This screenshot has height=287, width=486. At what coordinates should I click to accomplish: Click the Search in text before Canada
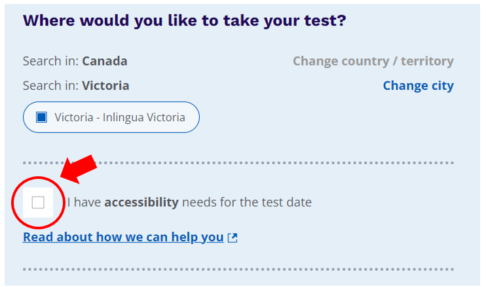point(50,61)
